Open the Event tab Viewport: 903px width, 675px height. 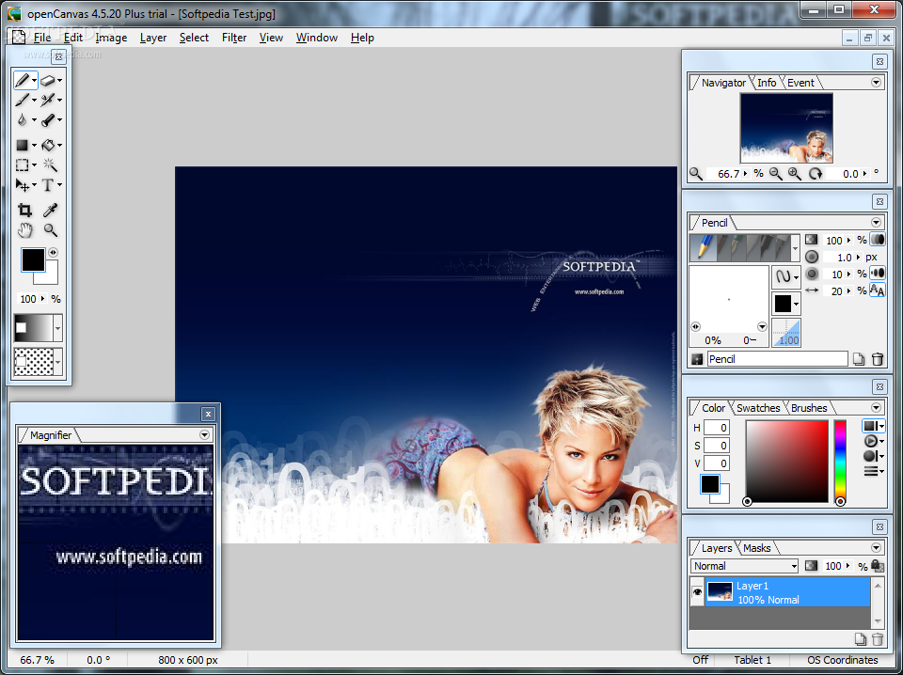(800, 83)
